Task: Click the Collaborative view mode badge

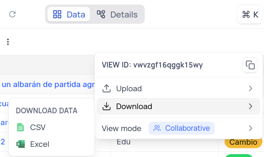Action: [181, 128]
